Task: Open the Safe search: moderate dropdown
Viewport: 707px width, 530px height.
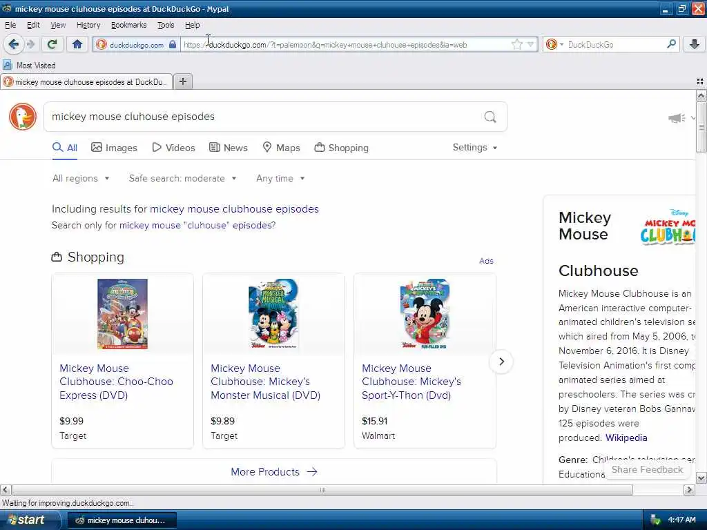Action: coord(182,179)
